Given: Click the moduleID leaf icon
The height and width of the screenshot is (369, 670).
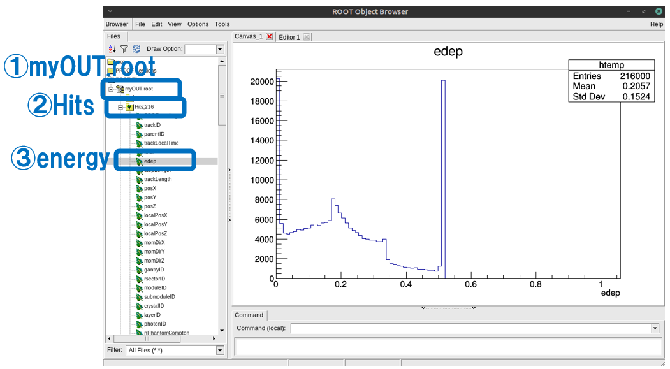Looking at the screenshot, I should click(140, 288).
